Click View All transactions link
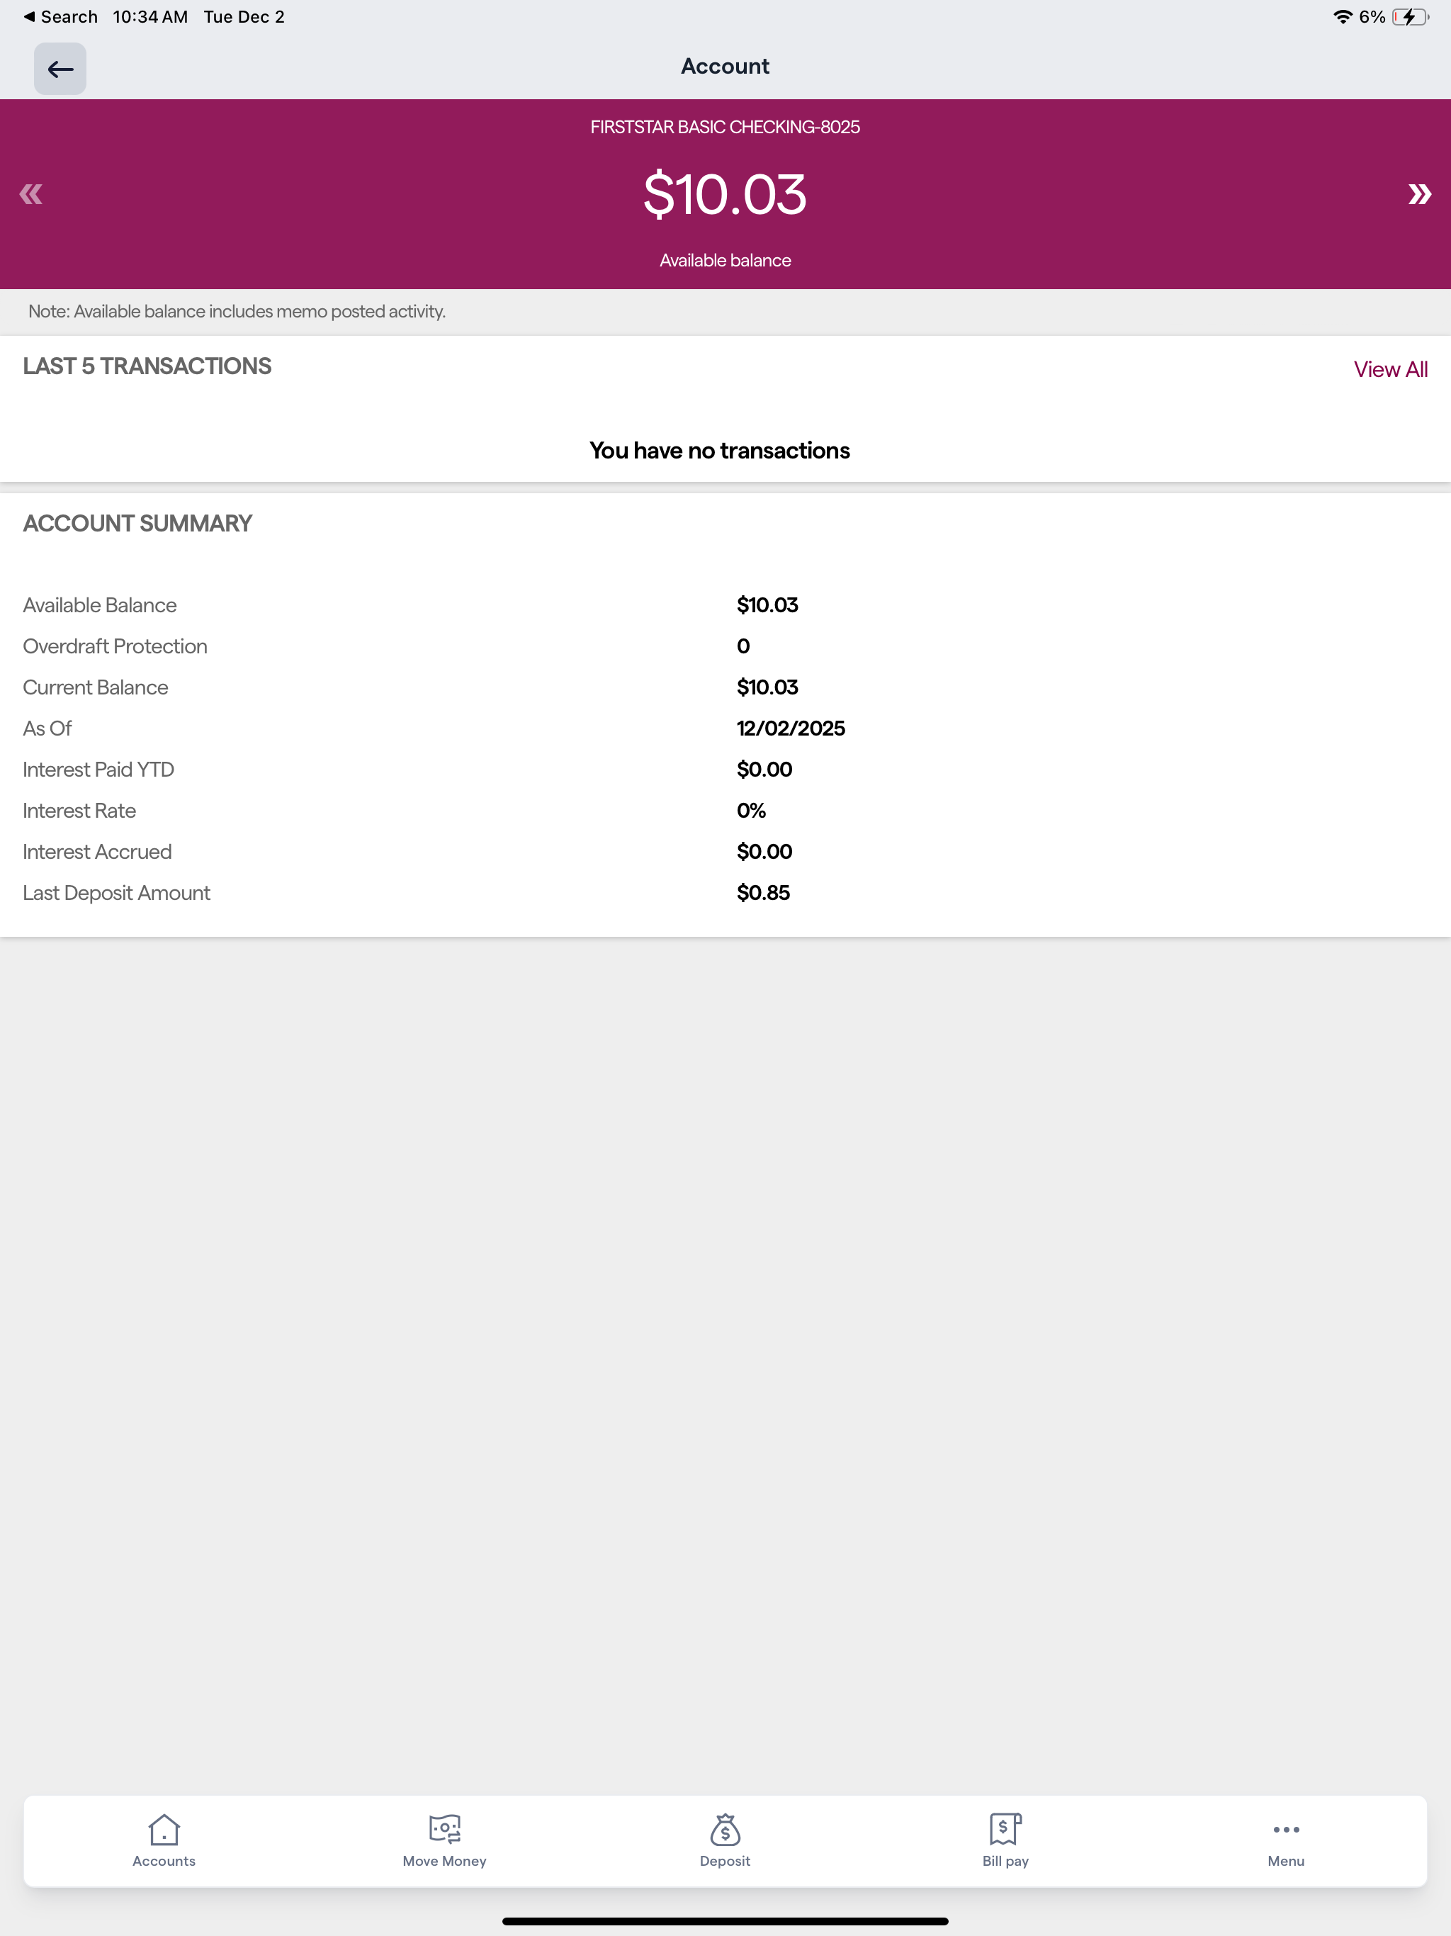The width and height of the screenshot is (1451, 1936). tap(1390, 369)
